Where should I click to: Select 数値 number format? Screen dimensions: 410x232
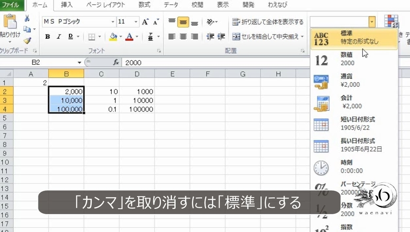[x=354, y=59]
